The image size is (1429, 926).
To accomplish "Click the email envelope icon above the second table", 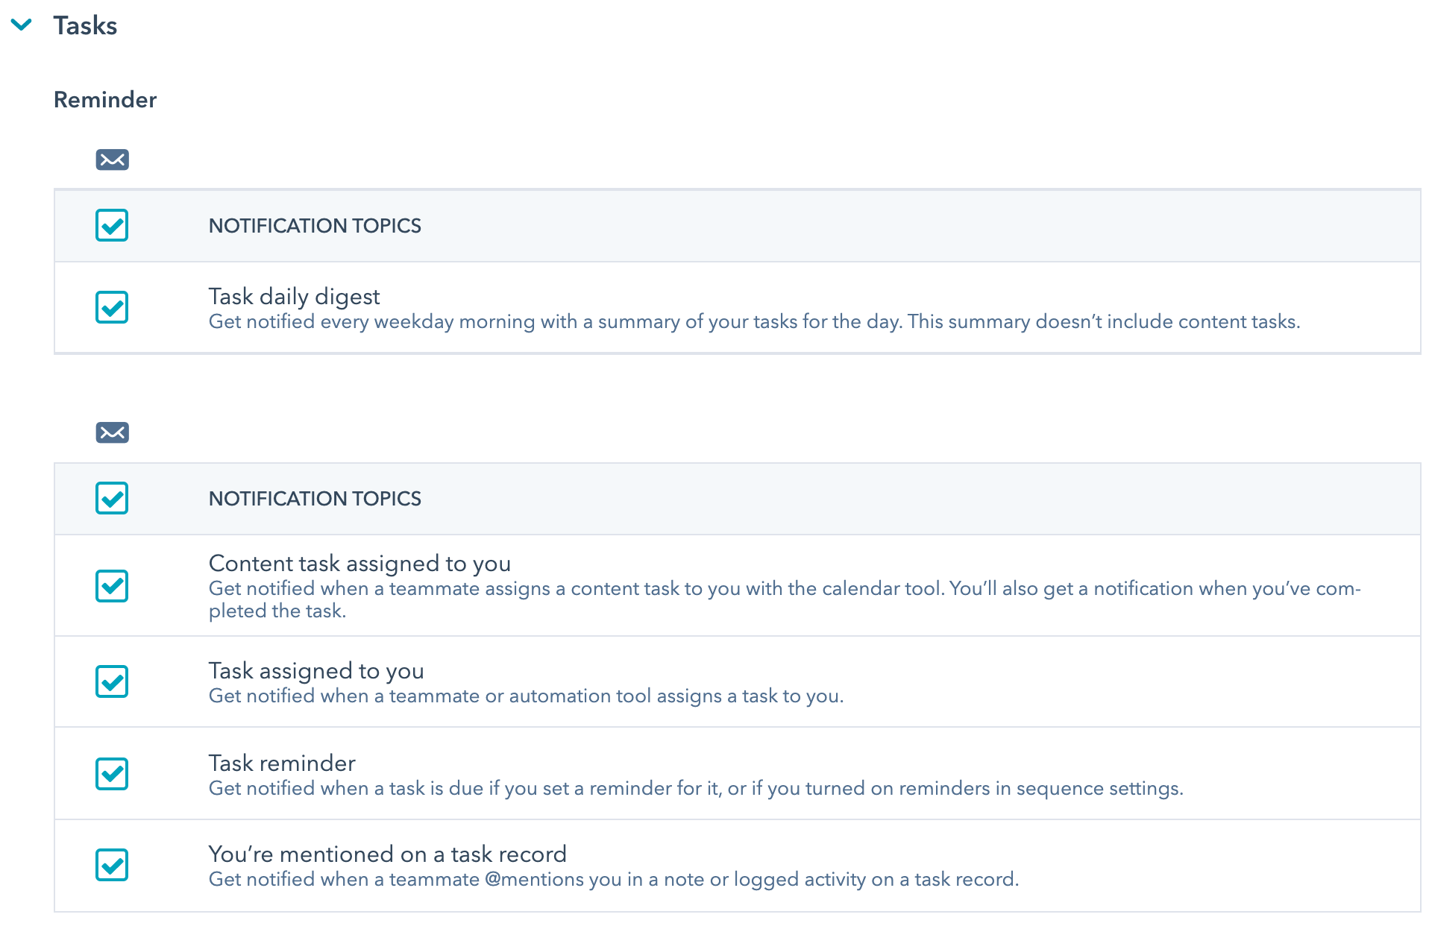I will (112, 432).
